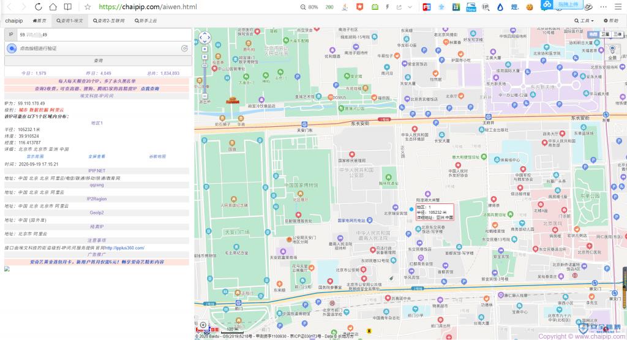Click the 地区1 region heading
The height and width of the screenshot is (340, 627).
click(97, 123)
